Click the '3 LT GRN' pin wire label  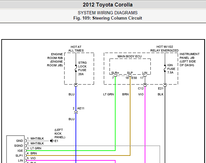click(x=34, y=148)
